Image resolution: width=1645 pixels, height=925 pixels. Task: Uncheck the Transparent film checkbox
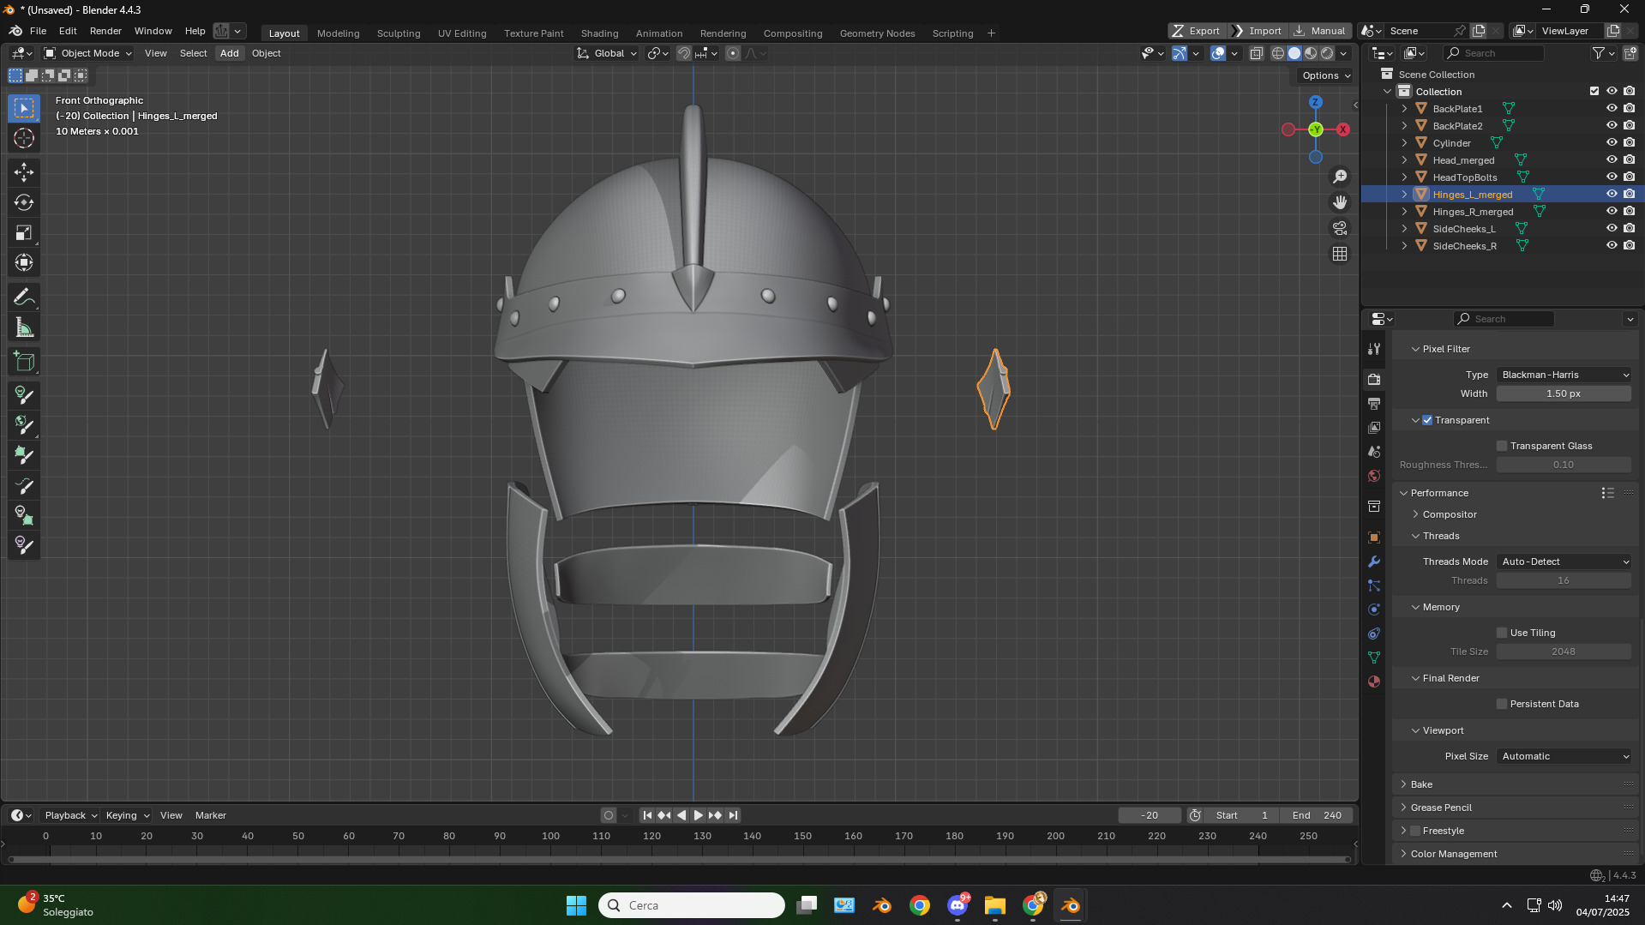click(x=1427, y=420)
